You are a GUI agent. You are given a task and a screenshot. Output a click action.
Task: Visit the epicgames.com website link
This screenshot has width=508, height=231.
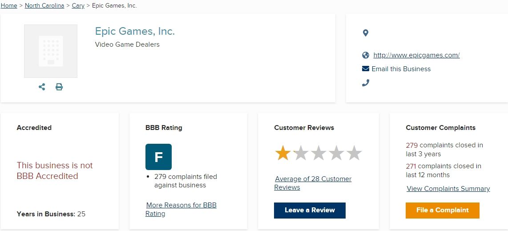416,55
